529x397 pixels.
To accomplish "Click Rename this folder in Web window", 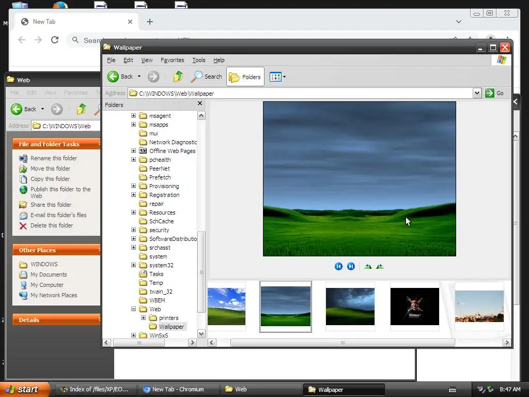I will [x=54, y=158].
